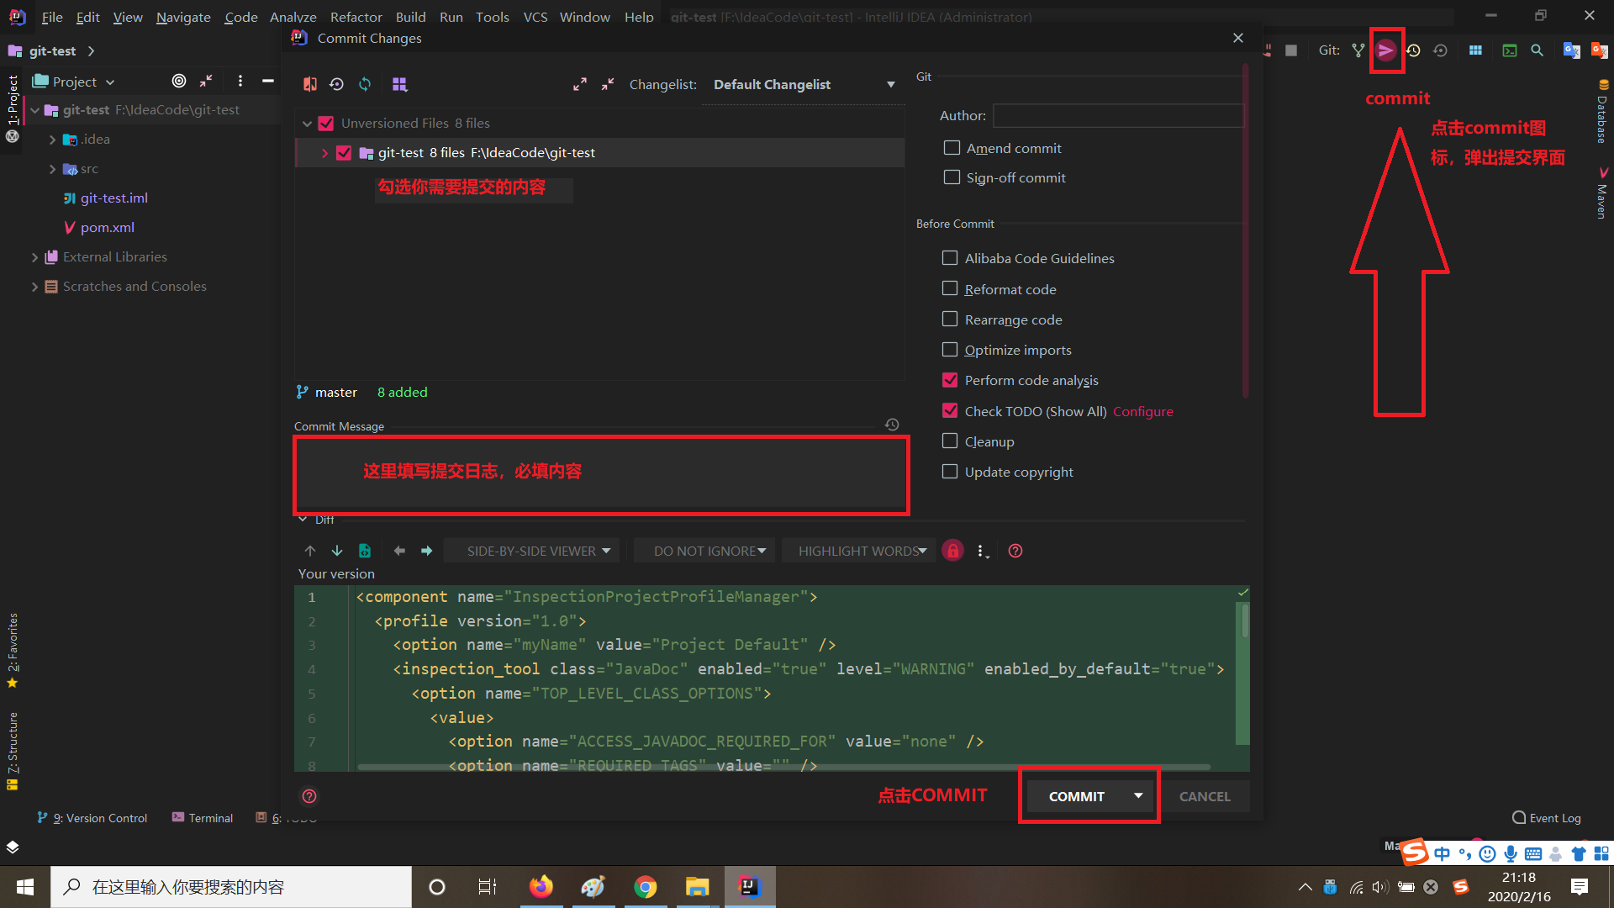
Task: Click the COMMIT button
Action: (x=1076, y=796)
